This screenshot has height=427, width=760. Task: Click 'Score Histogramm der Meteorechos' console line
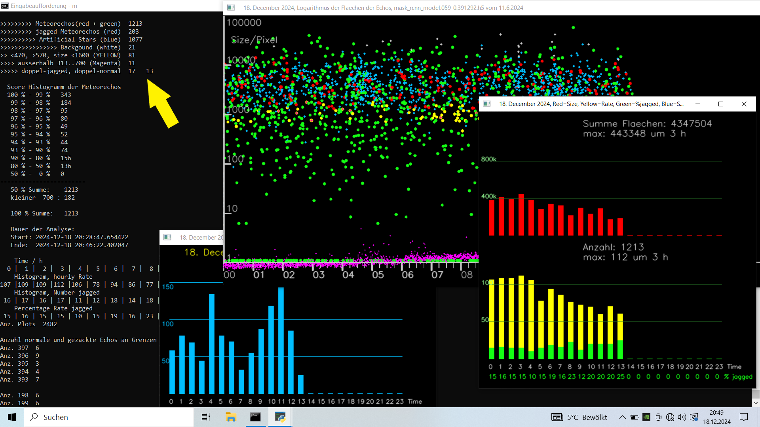pyautogui.click(x=64, y=87)
